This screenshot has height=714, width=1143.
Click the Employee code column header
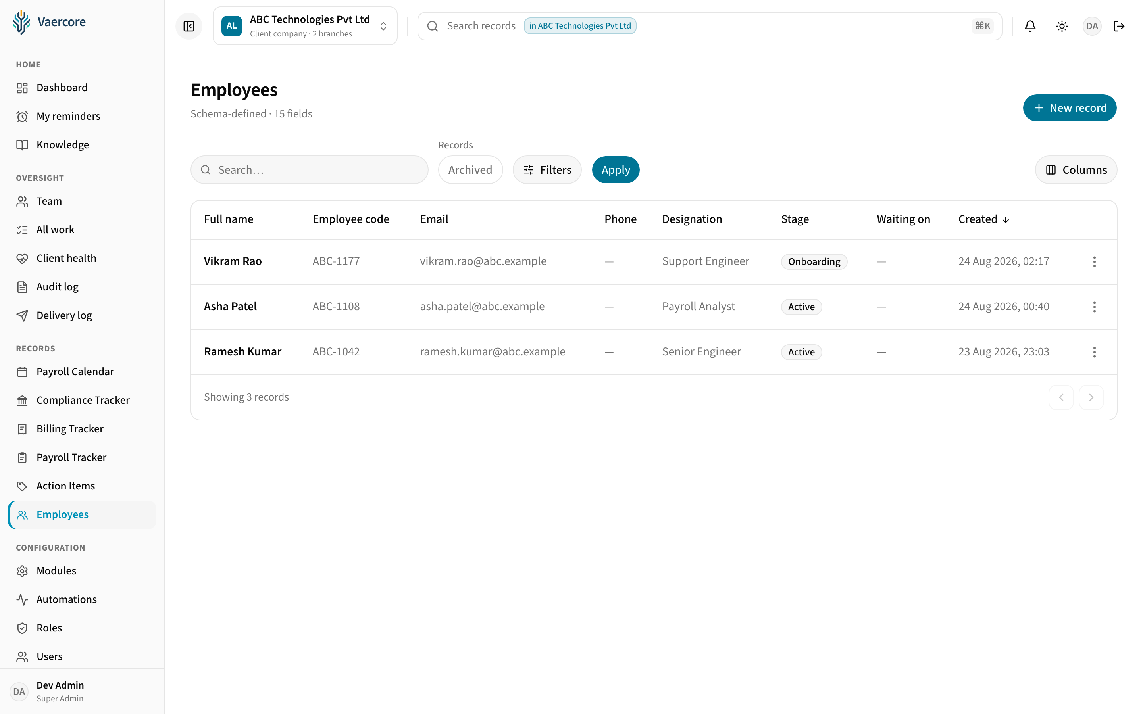350,219
